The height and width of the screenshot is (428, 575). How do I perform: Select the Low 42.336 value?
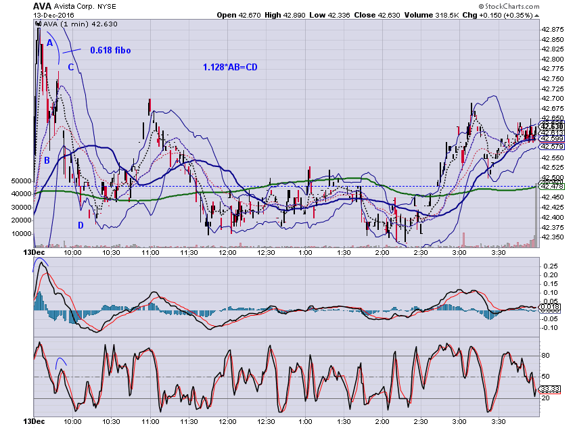point(329,15)
